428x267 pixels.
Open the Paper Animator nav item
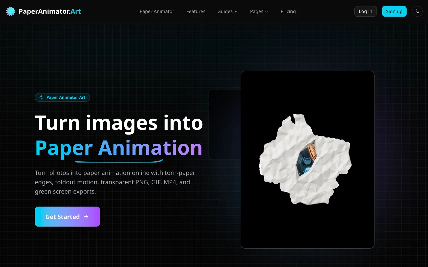click(157, 11)
